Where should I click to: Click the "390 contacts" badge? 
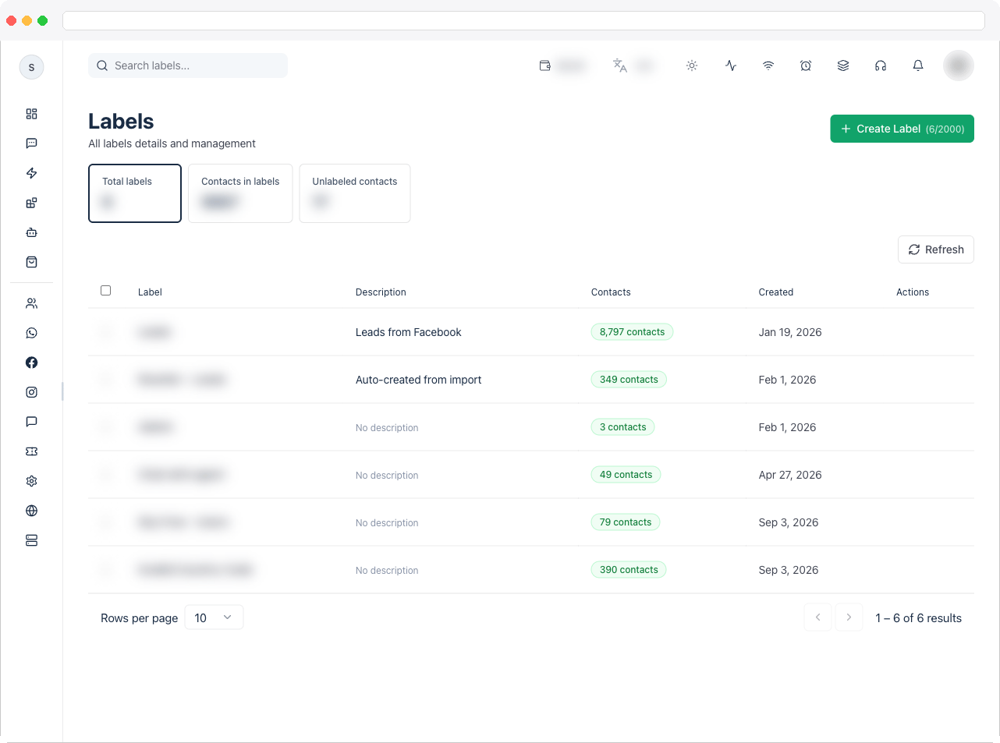(629, 570)
